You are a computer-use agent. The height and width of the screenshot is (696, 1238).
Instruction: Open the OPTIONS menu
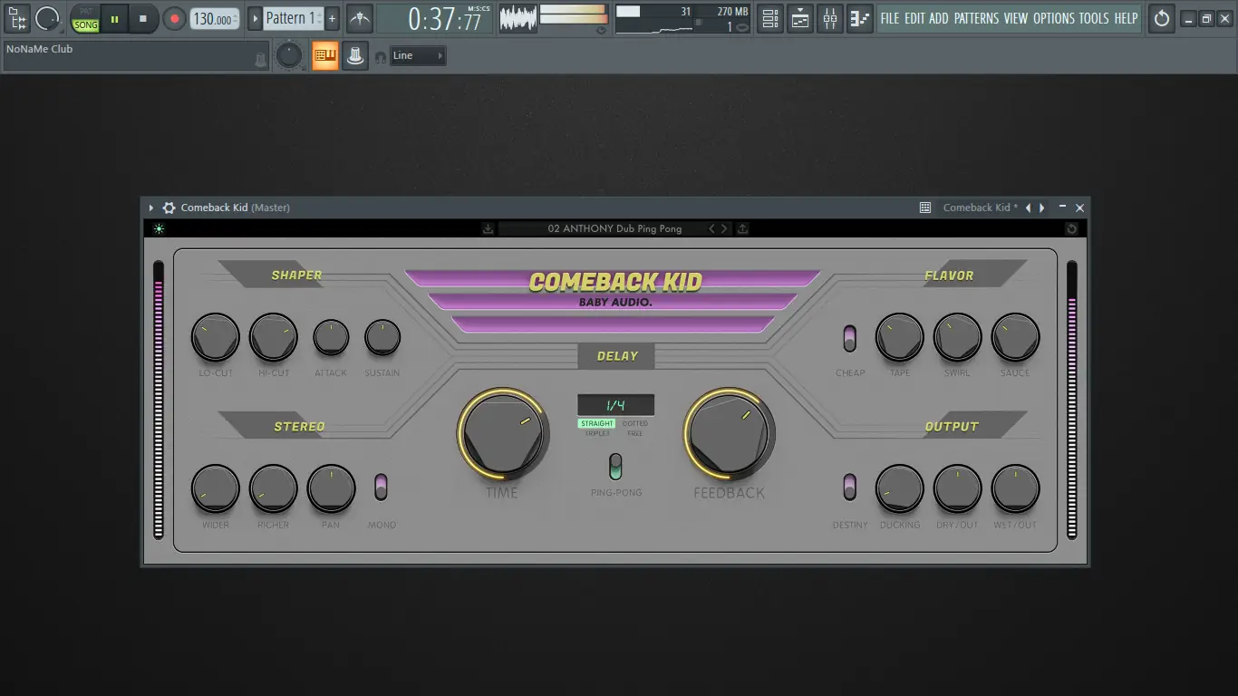[x=1054, y=18]
